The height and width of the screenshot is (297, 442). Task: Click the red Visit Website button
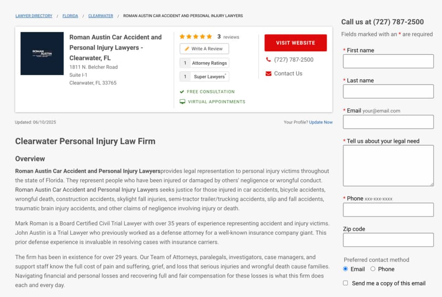295,43
